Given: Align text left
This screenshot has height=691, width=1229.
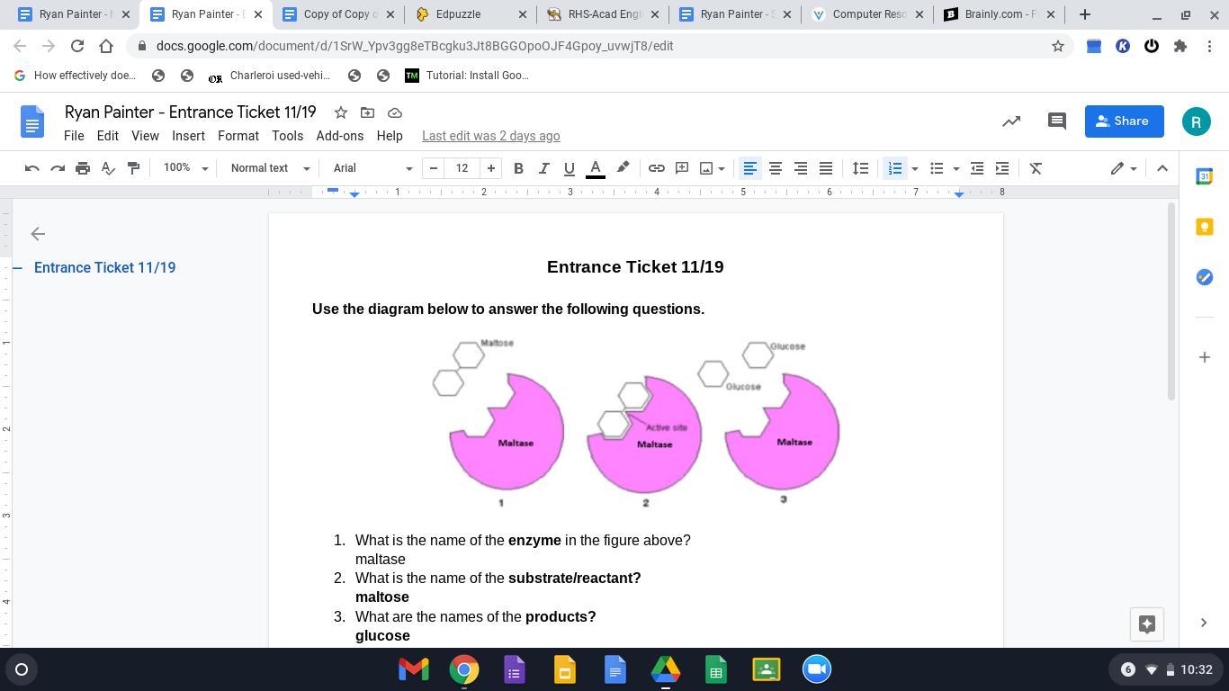Looking at the screenshot, I should click(749, 168).
